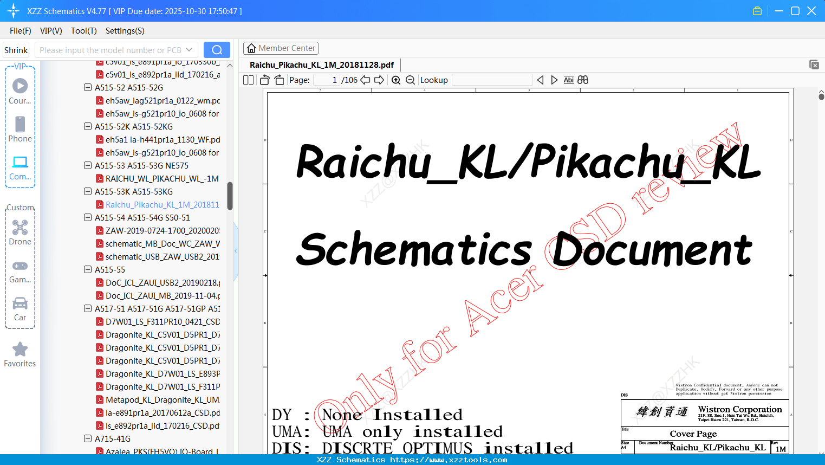Open the Settings(S) menu

(x=125, y=31)
